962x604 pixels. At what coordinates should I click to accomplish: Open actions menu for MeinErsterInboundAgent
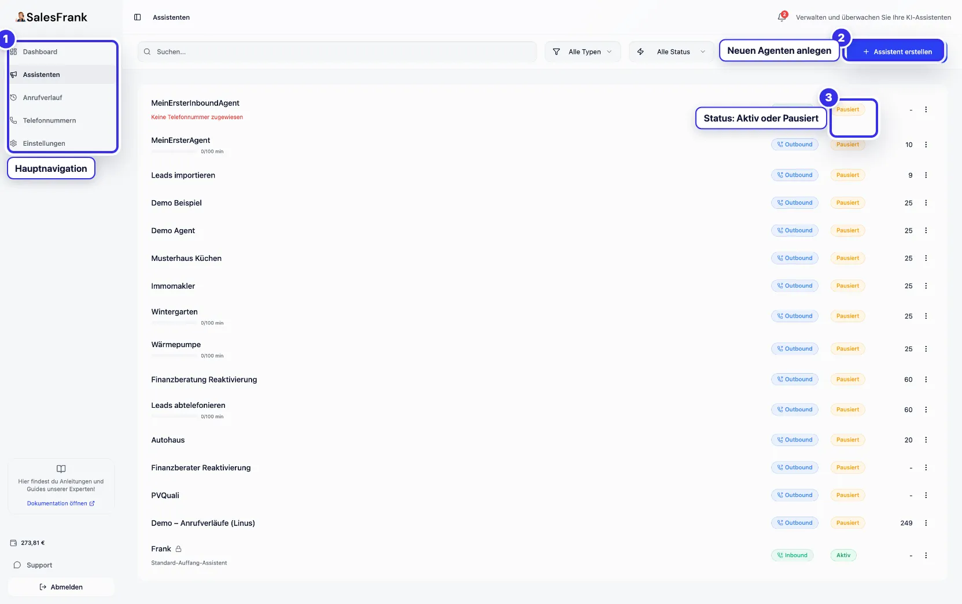926,109
